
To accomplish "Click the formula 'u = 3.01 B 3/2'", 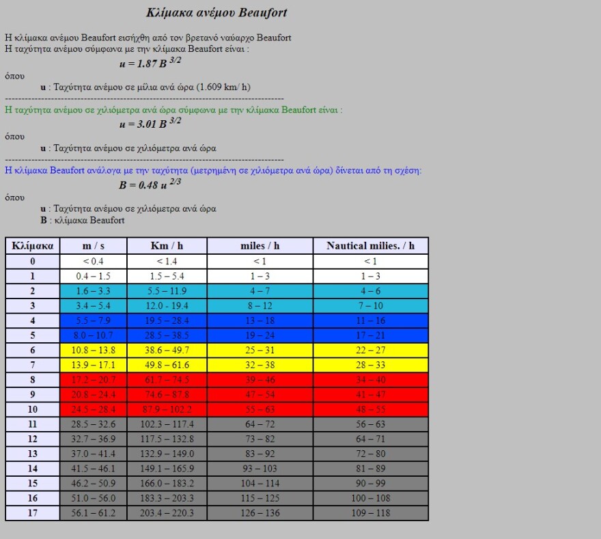I will [x=150, y=123].
